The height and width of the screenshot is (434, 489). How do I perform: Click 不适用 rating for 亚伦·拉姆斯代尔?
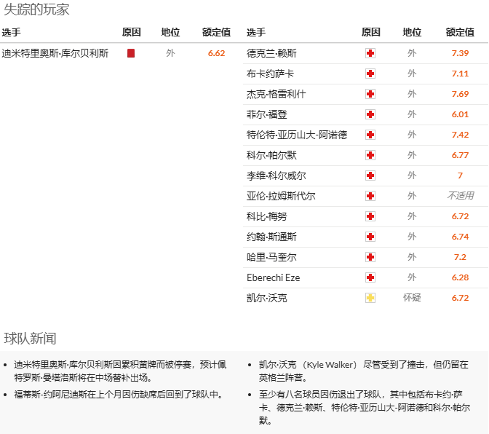pos(460,196)
